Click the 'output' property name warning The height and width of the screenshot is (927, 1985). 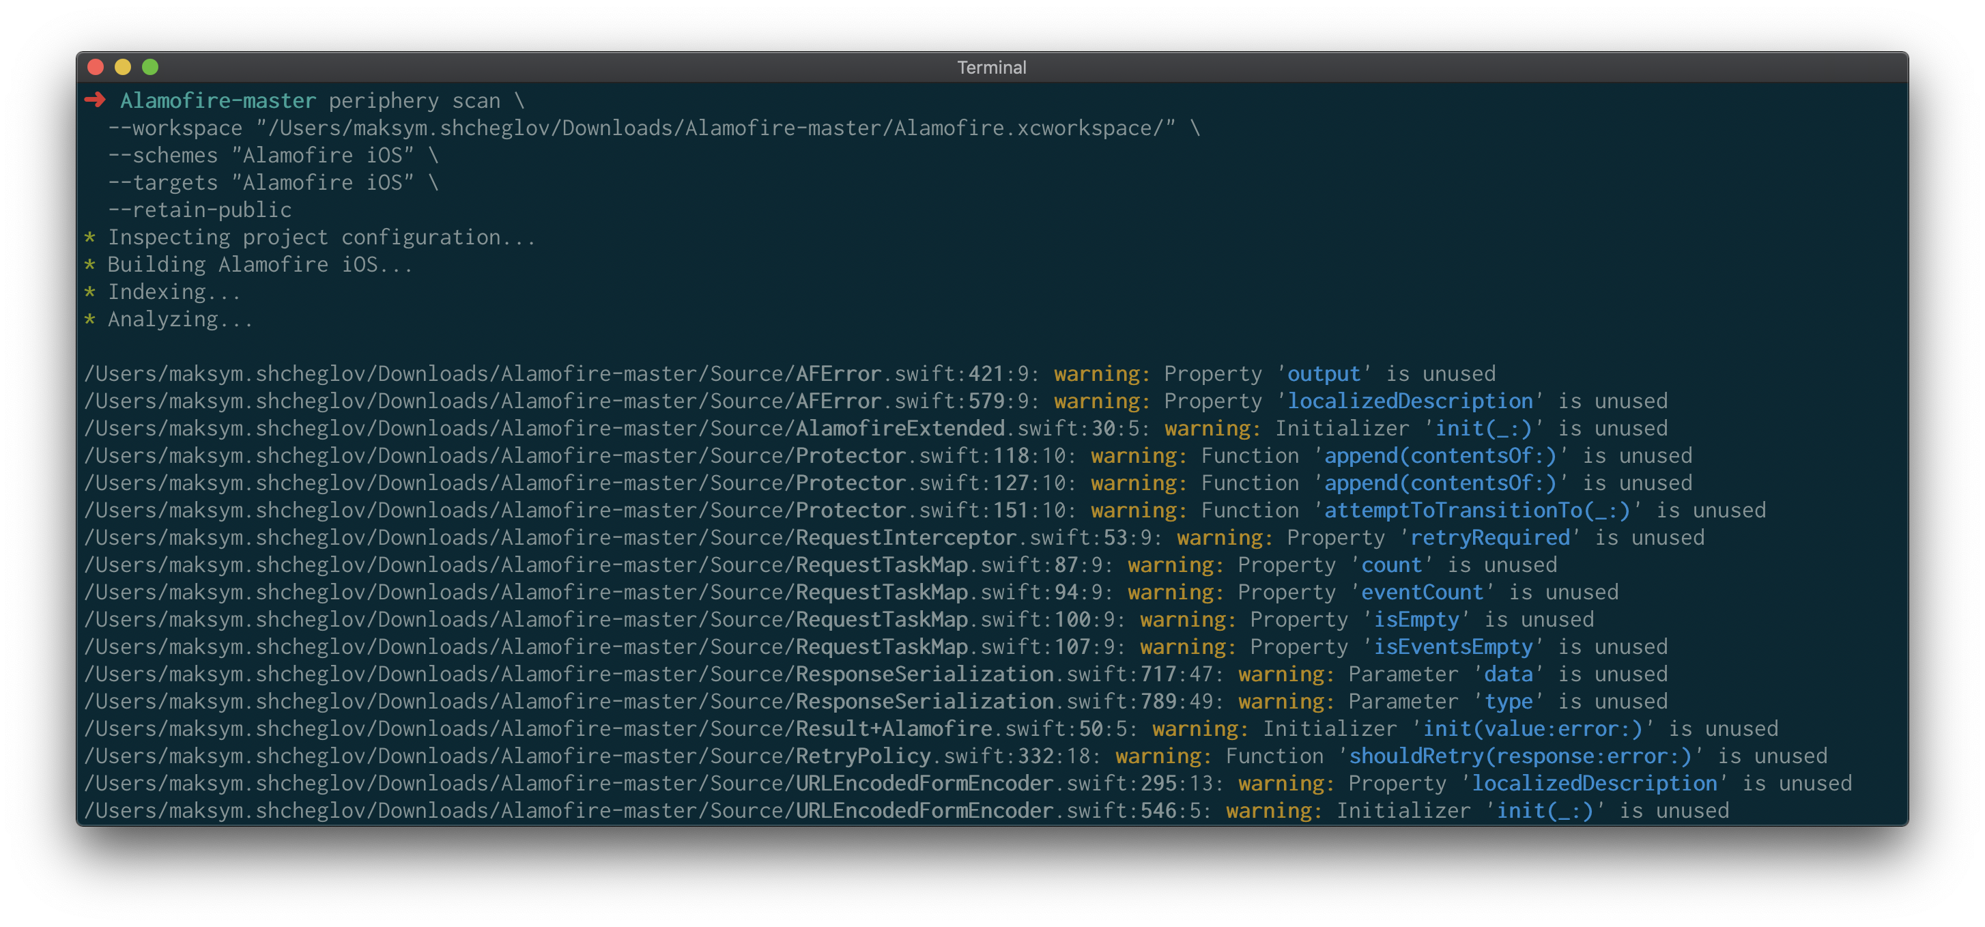click(x=1324, y=373)
